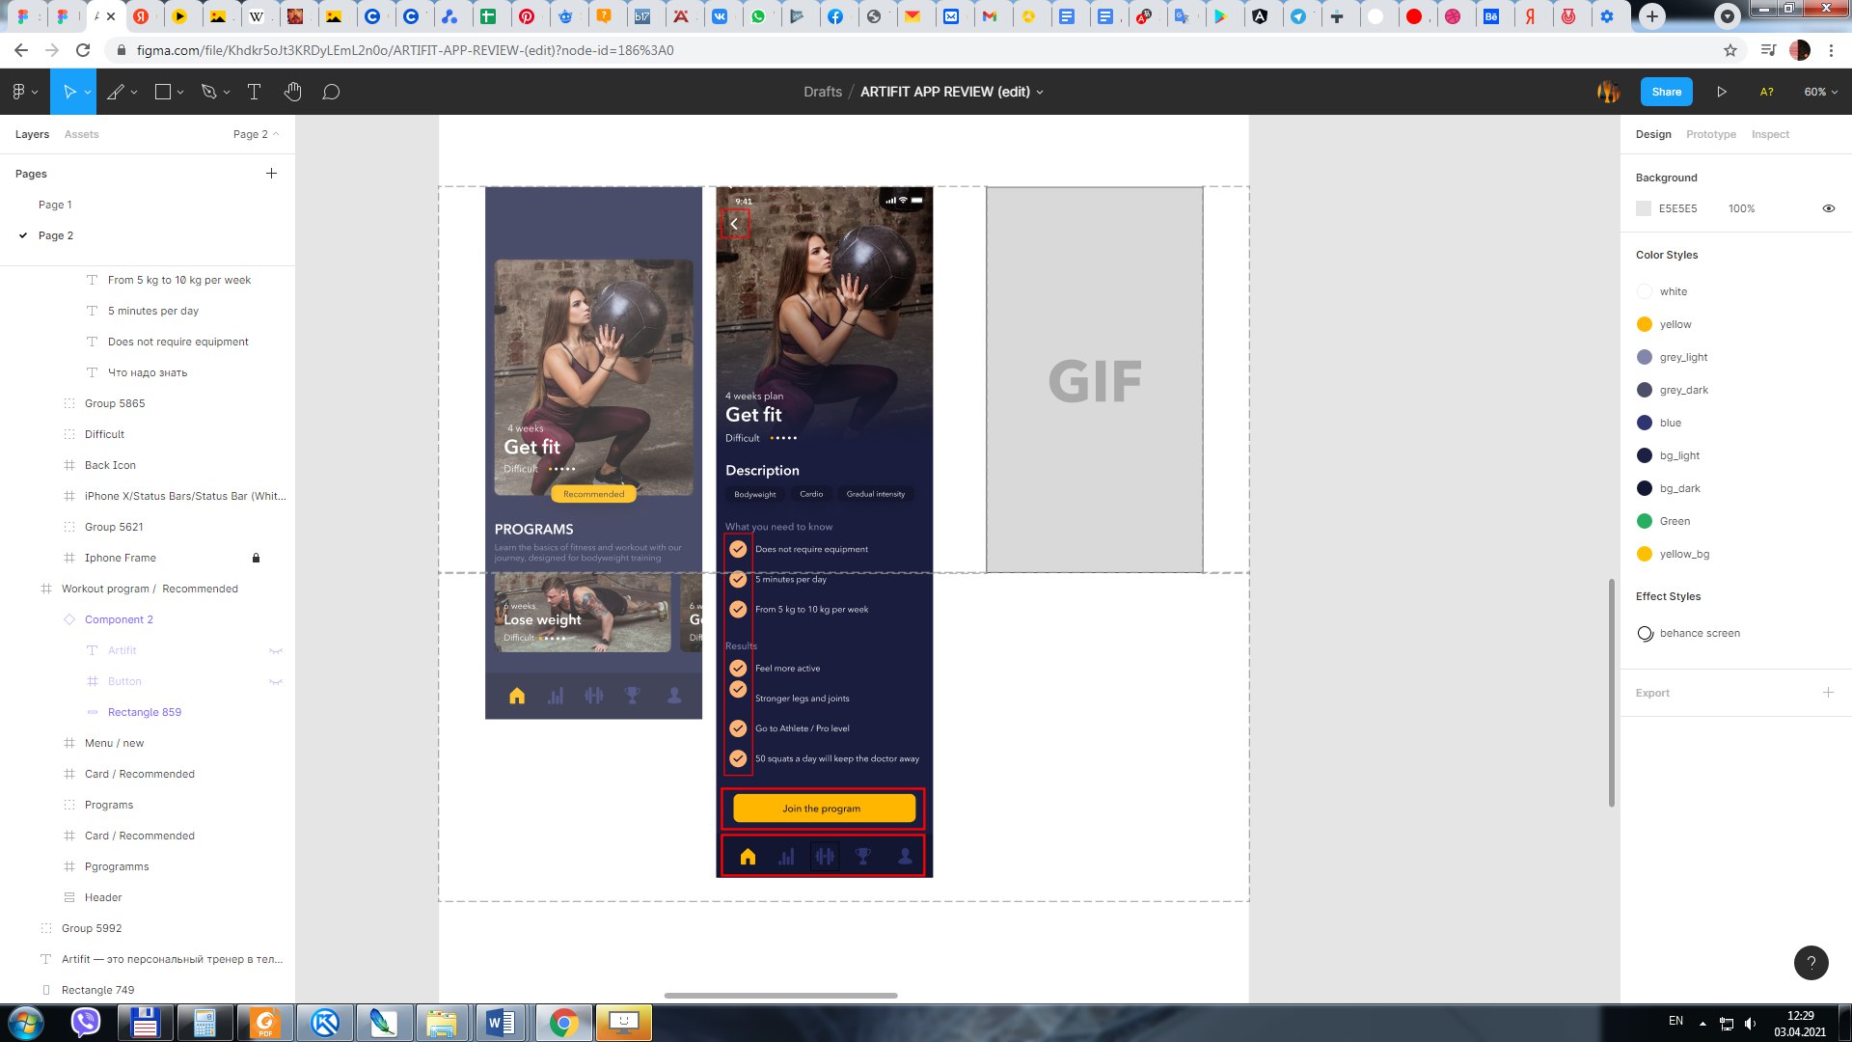The width and height of the screenshot is (1852, 1042).
Task: Open the help question mark button
Action: (1811, 962)
